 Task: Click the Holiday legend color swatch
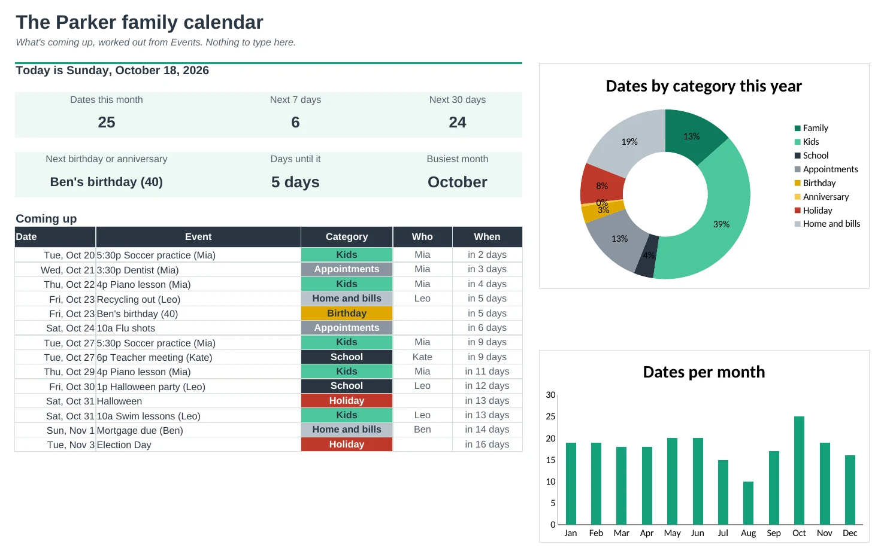tap(798, 211)
